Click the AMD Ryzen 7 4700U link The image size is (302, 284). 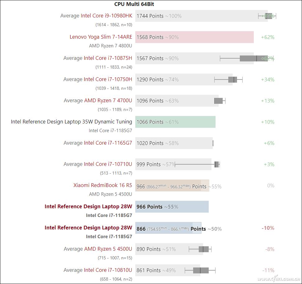click(108, 101)
